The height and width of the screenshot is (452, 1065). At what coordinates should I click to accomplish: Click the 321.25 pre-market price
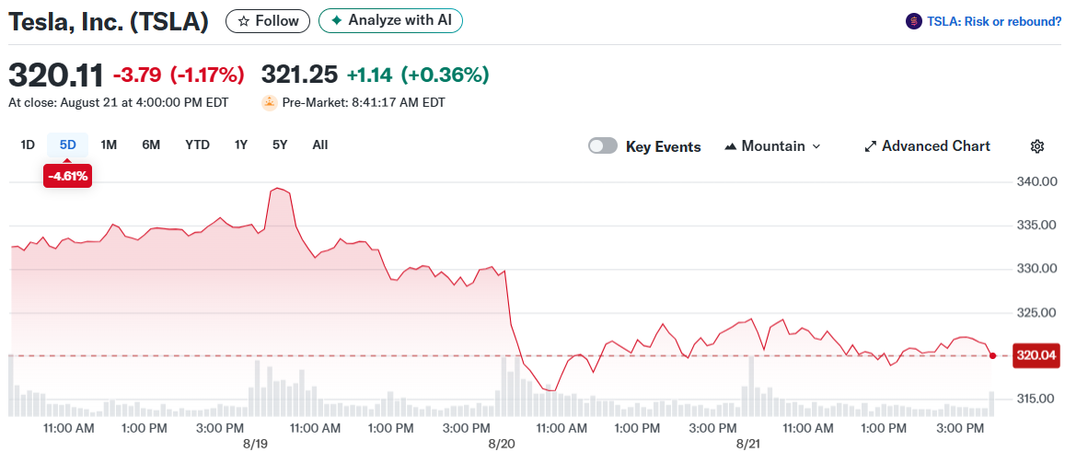(299, 74)
